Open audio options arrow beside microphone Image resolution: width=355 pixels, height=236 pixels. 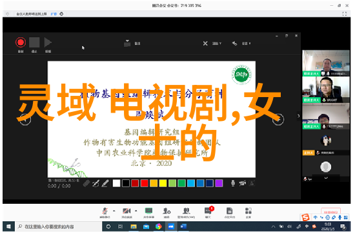[x=114, y=211]
